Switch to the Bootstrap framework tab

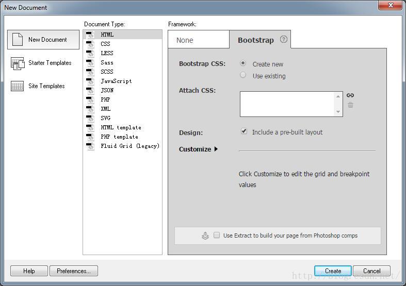(x=260, y=39)
